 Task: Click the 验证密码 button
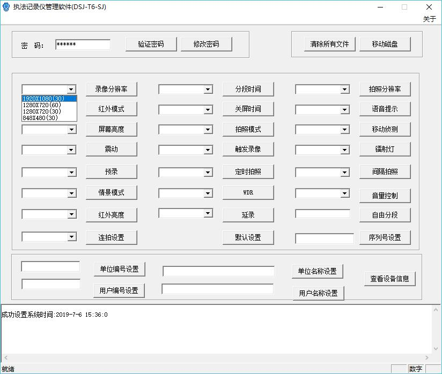[151, 44]
